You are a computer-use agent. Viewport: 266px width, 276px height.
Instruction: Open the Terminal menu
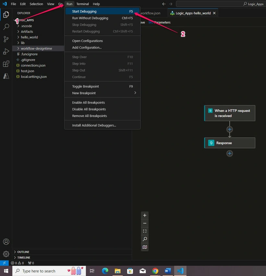[82, 4]
